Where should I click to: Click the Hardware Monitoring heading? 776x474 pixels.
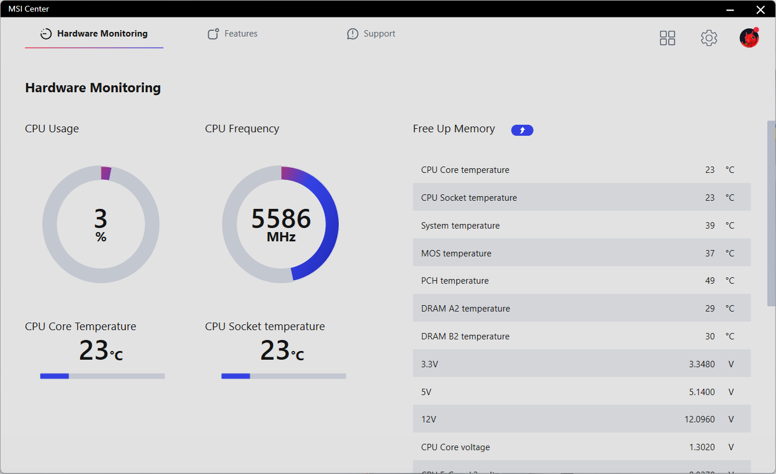[x=92, y=88]
